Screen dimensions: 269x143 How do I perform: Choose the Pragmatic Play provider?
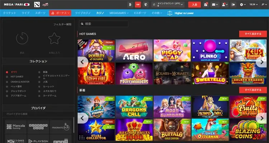coord(61,127)
